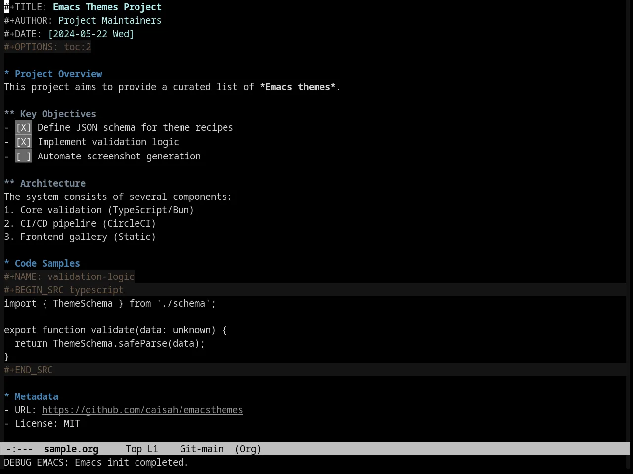Click the bold '*Emacs themes*' text
This screenshot has height=474, width=633.
[298, 87]
